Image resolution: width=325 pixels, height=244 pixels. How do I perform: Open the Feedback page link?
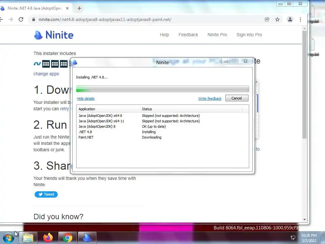pos(188,35)
